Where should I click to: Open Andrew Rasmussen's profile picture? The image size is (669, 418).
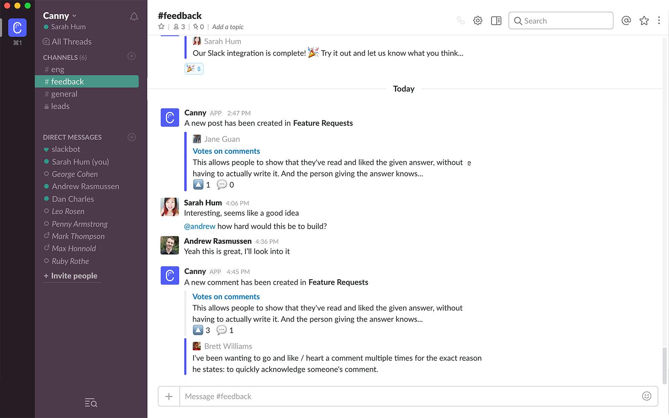tap(170, 245)
